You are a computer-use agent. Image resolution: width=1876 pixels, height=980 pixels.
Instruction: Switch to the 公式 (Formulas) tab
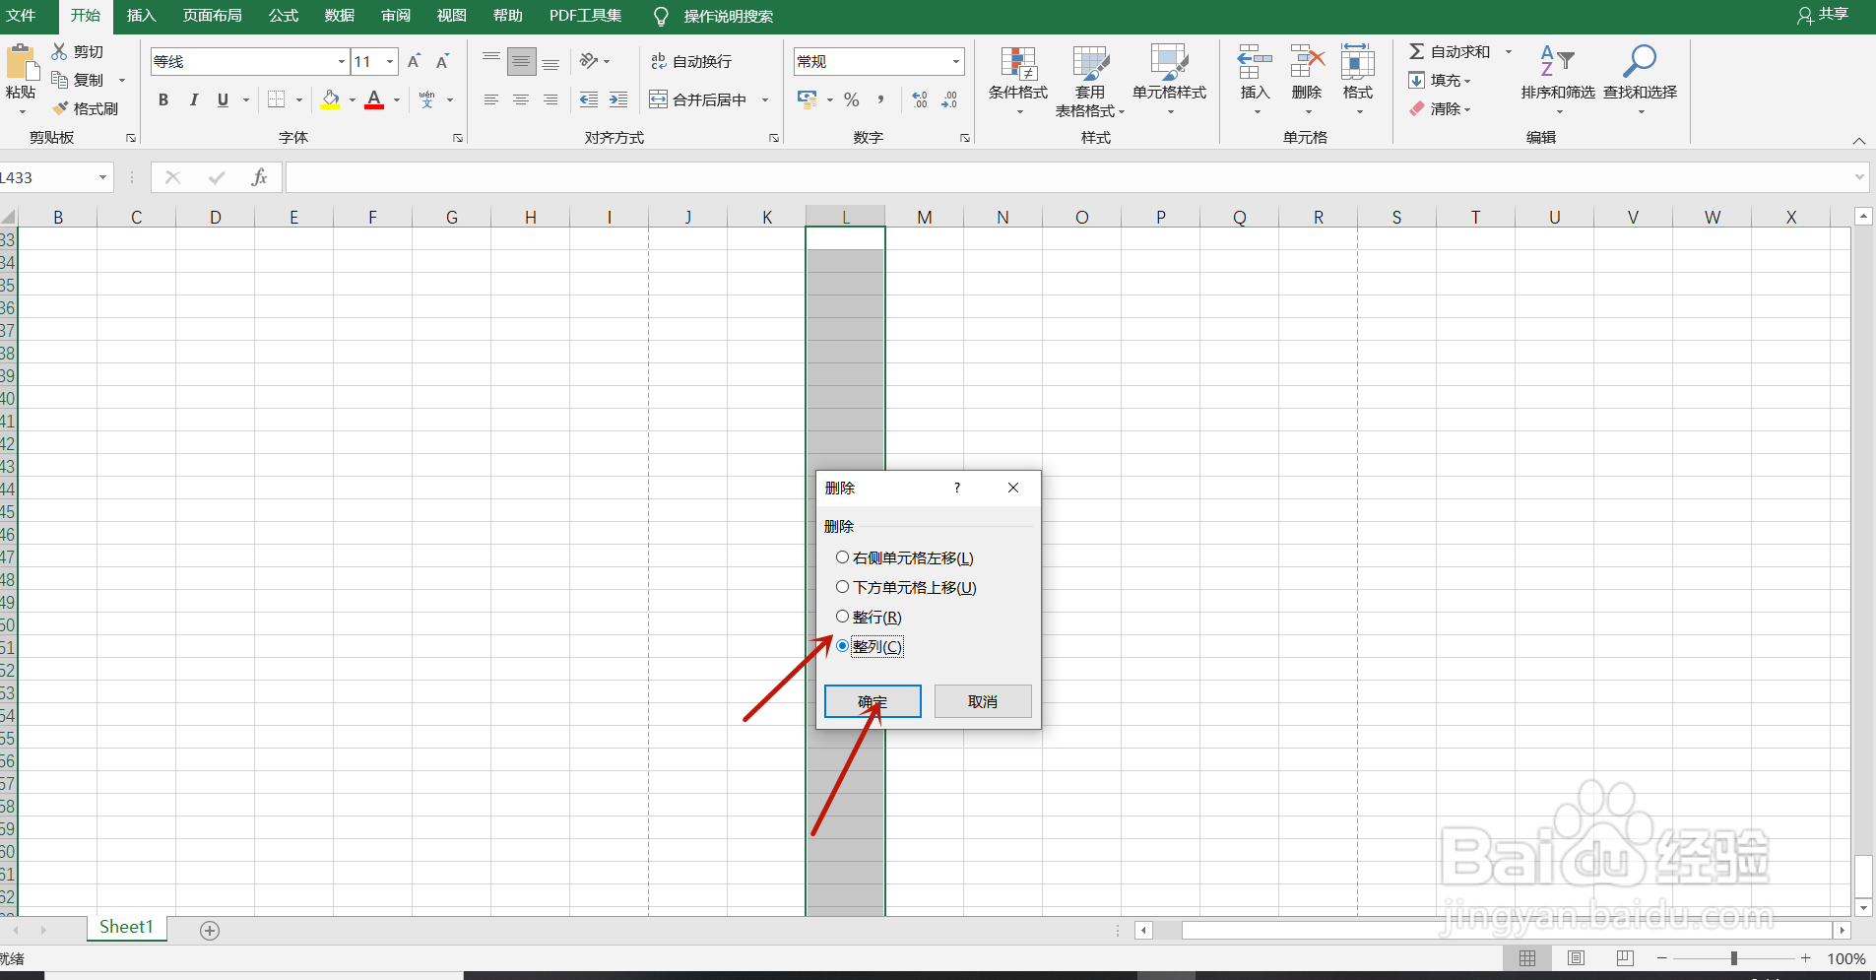click(x=284, y=16)
